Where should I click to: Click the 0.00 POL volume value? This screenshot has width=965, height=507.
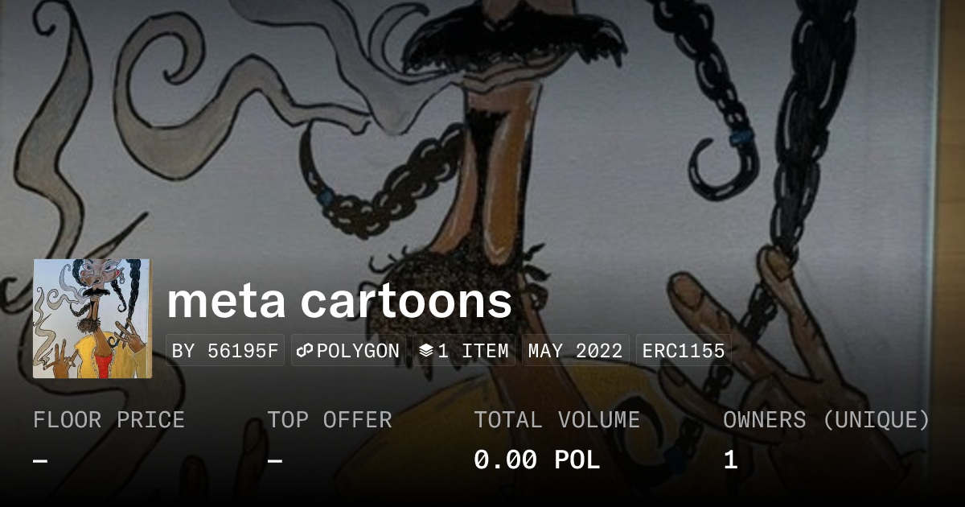tap(537, 460)
